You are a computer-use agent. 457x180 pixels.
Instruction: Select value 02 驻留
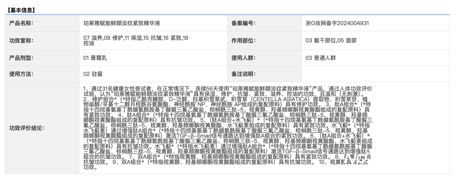(93, 74)
